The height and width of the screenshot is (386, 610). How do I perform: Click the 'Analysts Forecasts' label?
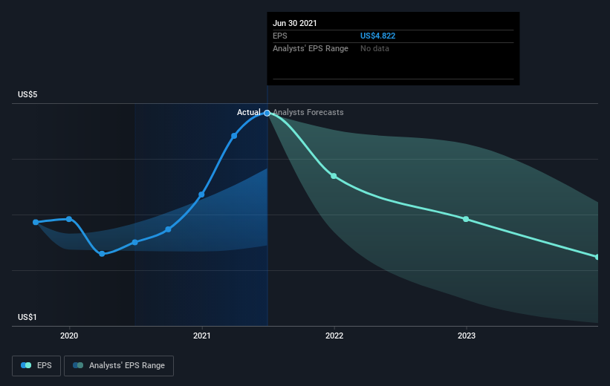(x=308, y=112)
